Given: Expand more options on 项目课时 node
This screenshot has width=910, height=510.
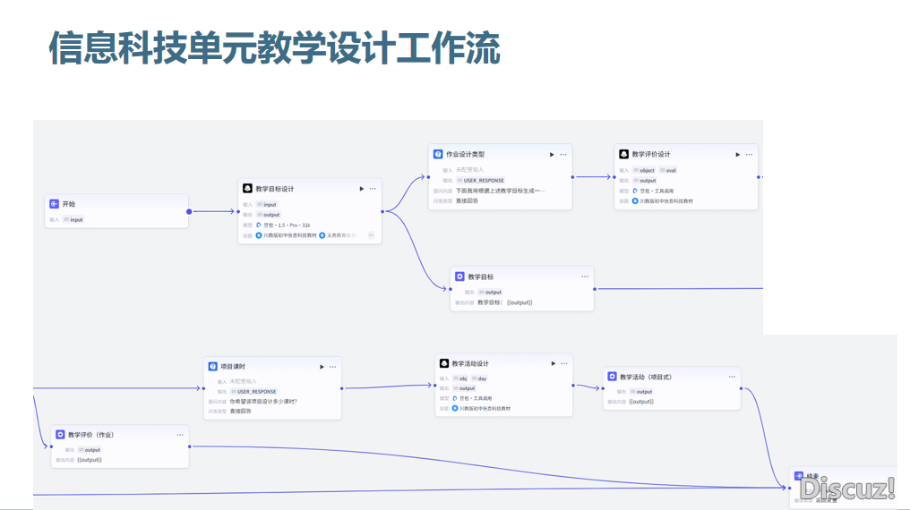Looking at the screenshot, I should pyautogui.click(x=333, y=367).
